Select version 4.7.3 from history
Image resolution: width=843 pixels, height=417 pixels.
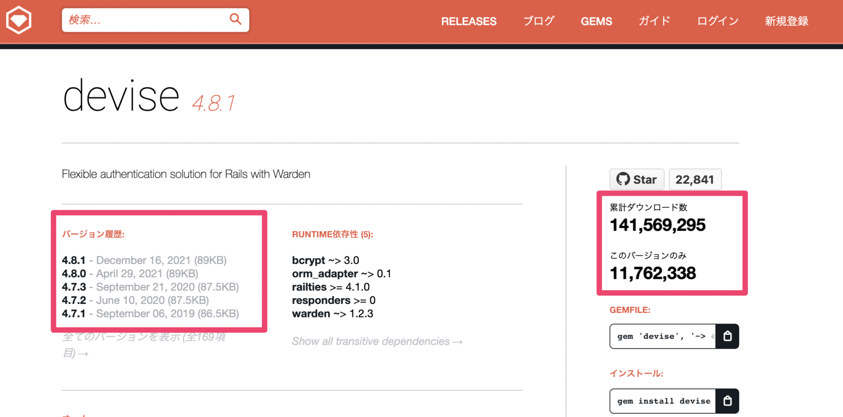[74, 287]
